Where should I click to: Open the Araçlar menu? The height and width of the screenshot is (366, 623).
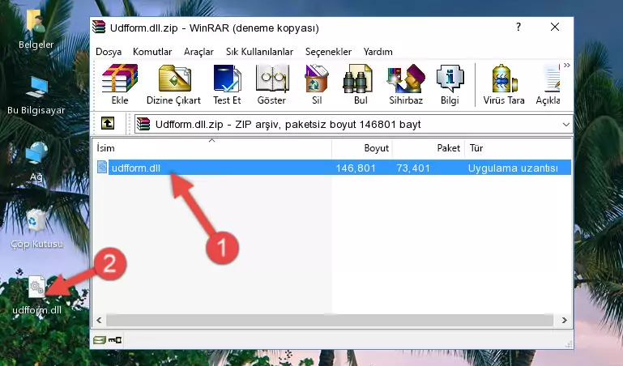pyautogui.click(x=198, y=52)
